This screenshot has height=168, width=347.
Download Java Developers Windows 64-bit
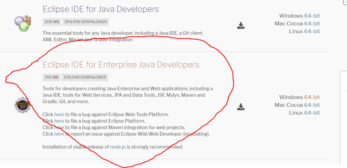point(312,16)
